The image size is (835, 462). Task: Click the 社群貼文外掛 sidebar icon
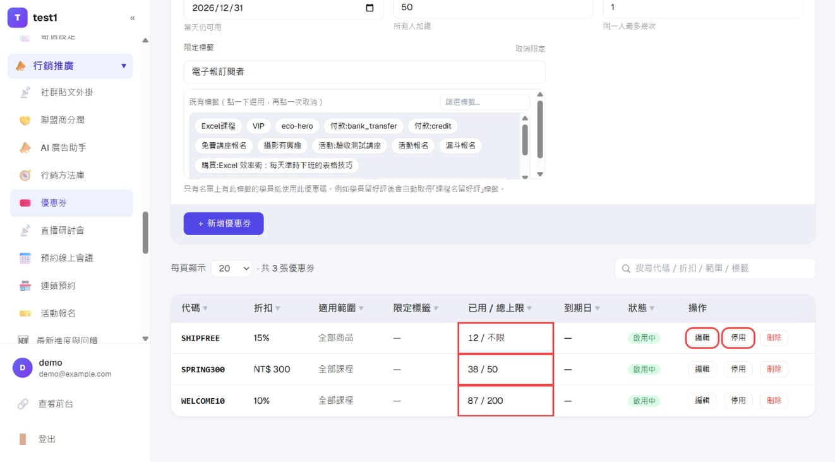pos(25,92)
